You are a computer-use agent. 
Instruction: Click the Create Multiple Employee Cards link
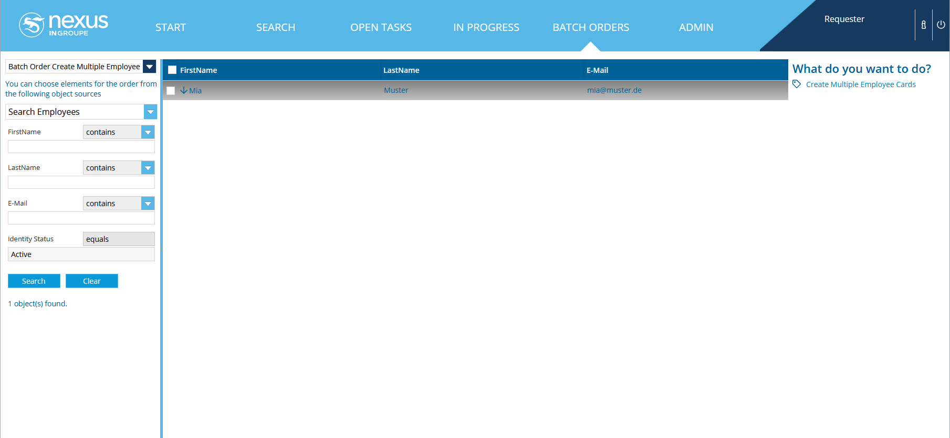[860, 84]
